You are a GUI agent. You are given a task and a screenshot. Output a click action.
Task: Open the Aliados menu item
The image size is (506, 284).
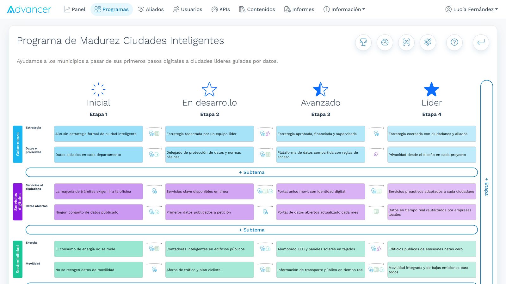[x=151, y=9]
